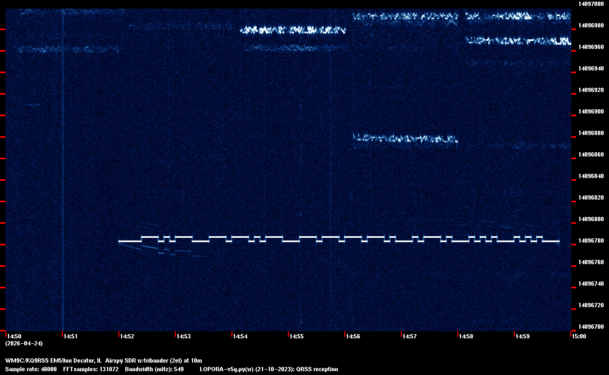
Task: Select the 14096700 frequency label
Action: tap(591, 327)
